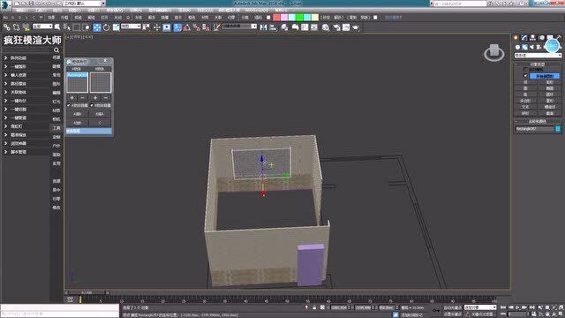Select the Select and Move tool
Viewport: 565px width, 318px height.
coord(97,27)
